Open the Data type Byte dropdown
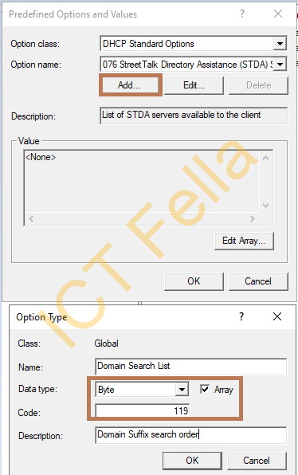 click(182, 390)
